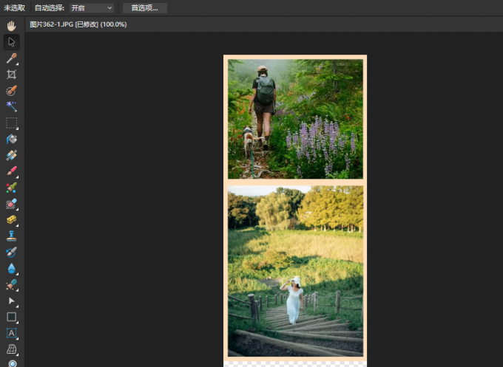Click the 自动选择: label
The width and height of the screenshot is (503, 367).
(50, 8)
